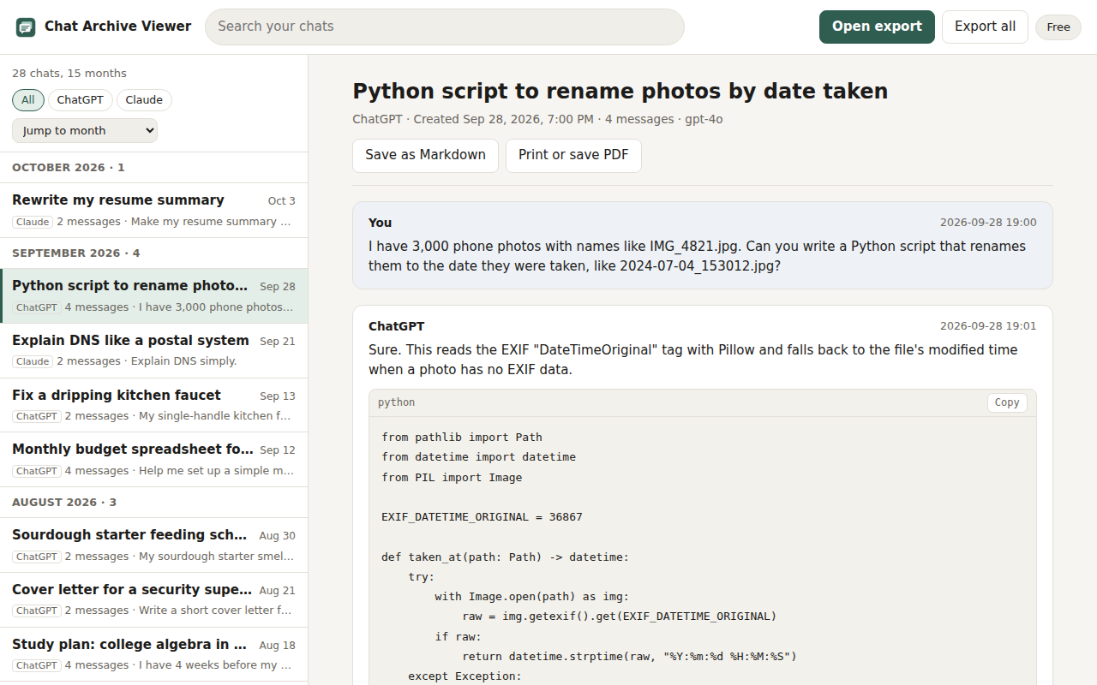1097x685 pixels.
Task: Open the Cover letter for a security supervisor chat
Action: tap(154, 599)
